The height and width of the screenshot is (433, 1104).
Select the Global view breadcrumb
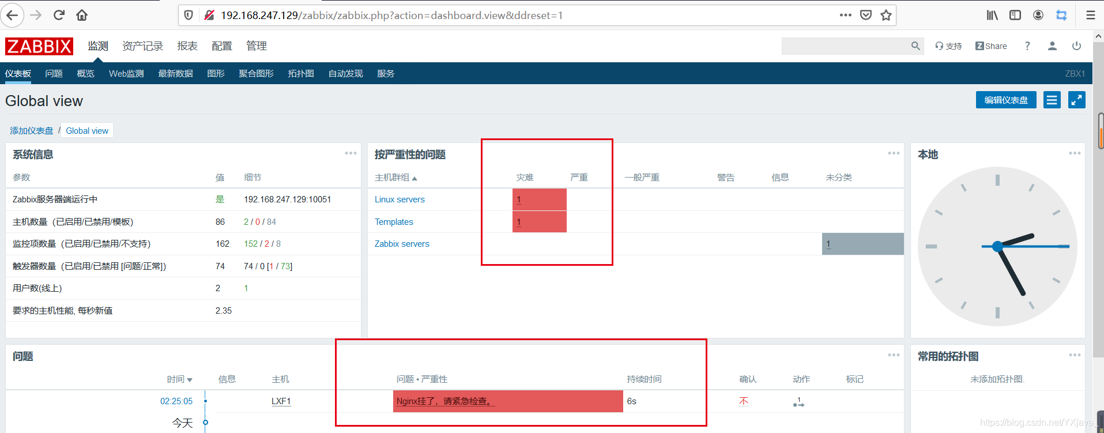click(87, 131)
